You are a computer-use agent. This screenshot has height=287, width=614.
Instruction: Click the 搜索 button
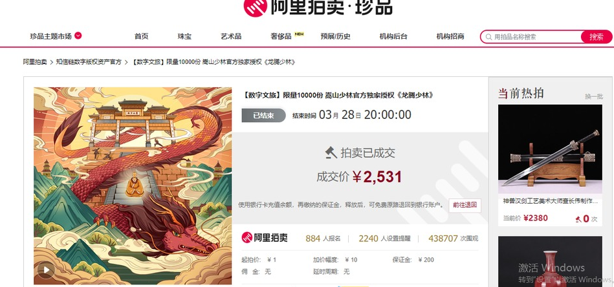pos(597,37)
